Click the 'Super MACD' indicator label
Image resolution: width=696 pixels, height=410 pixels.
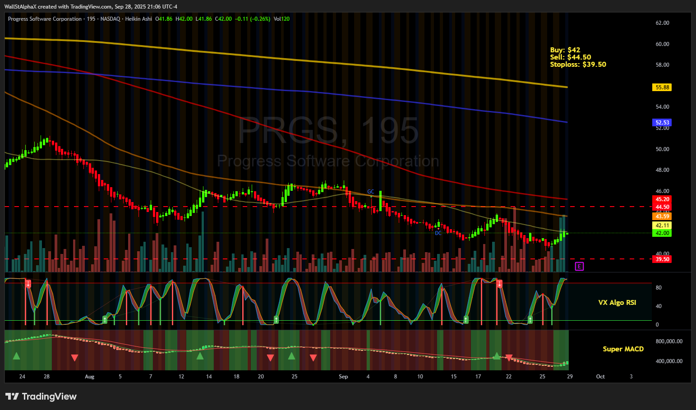[x=623, y=349]
